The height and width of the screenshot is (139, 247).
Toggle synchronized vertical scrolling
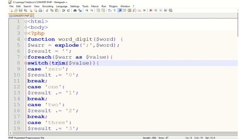98,10
